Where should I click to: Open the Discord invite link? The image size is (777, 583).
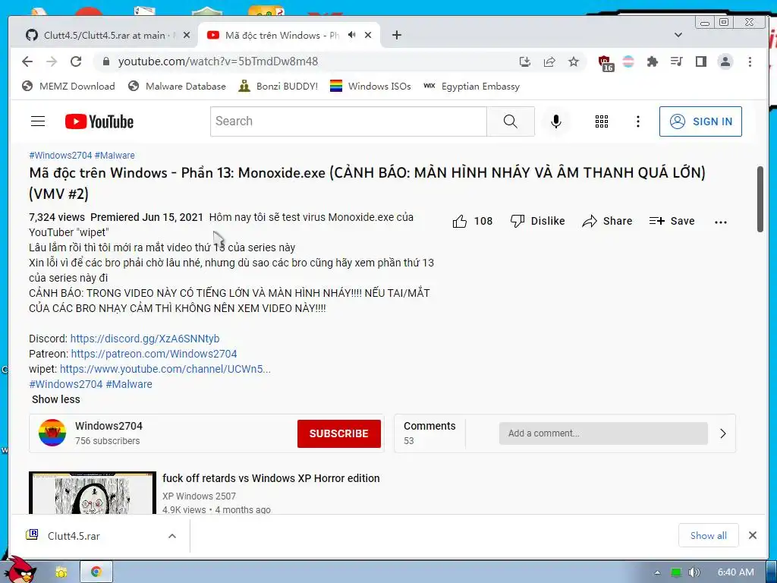pos(145,339)
